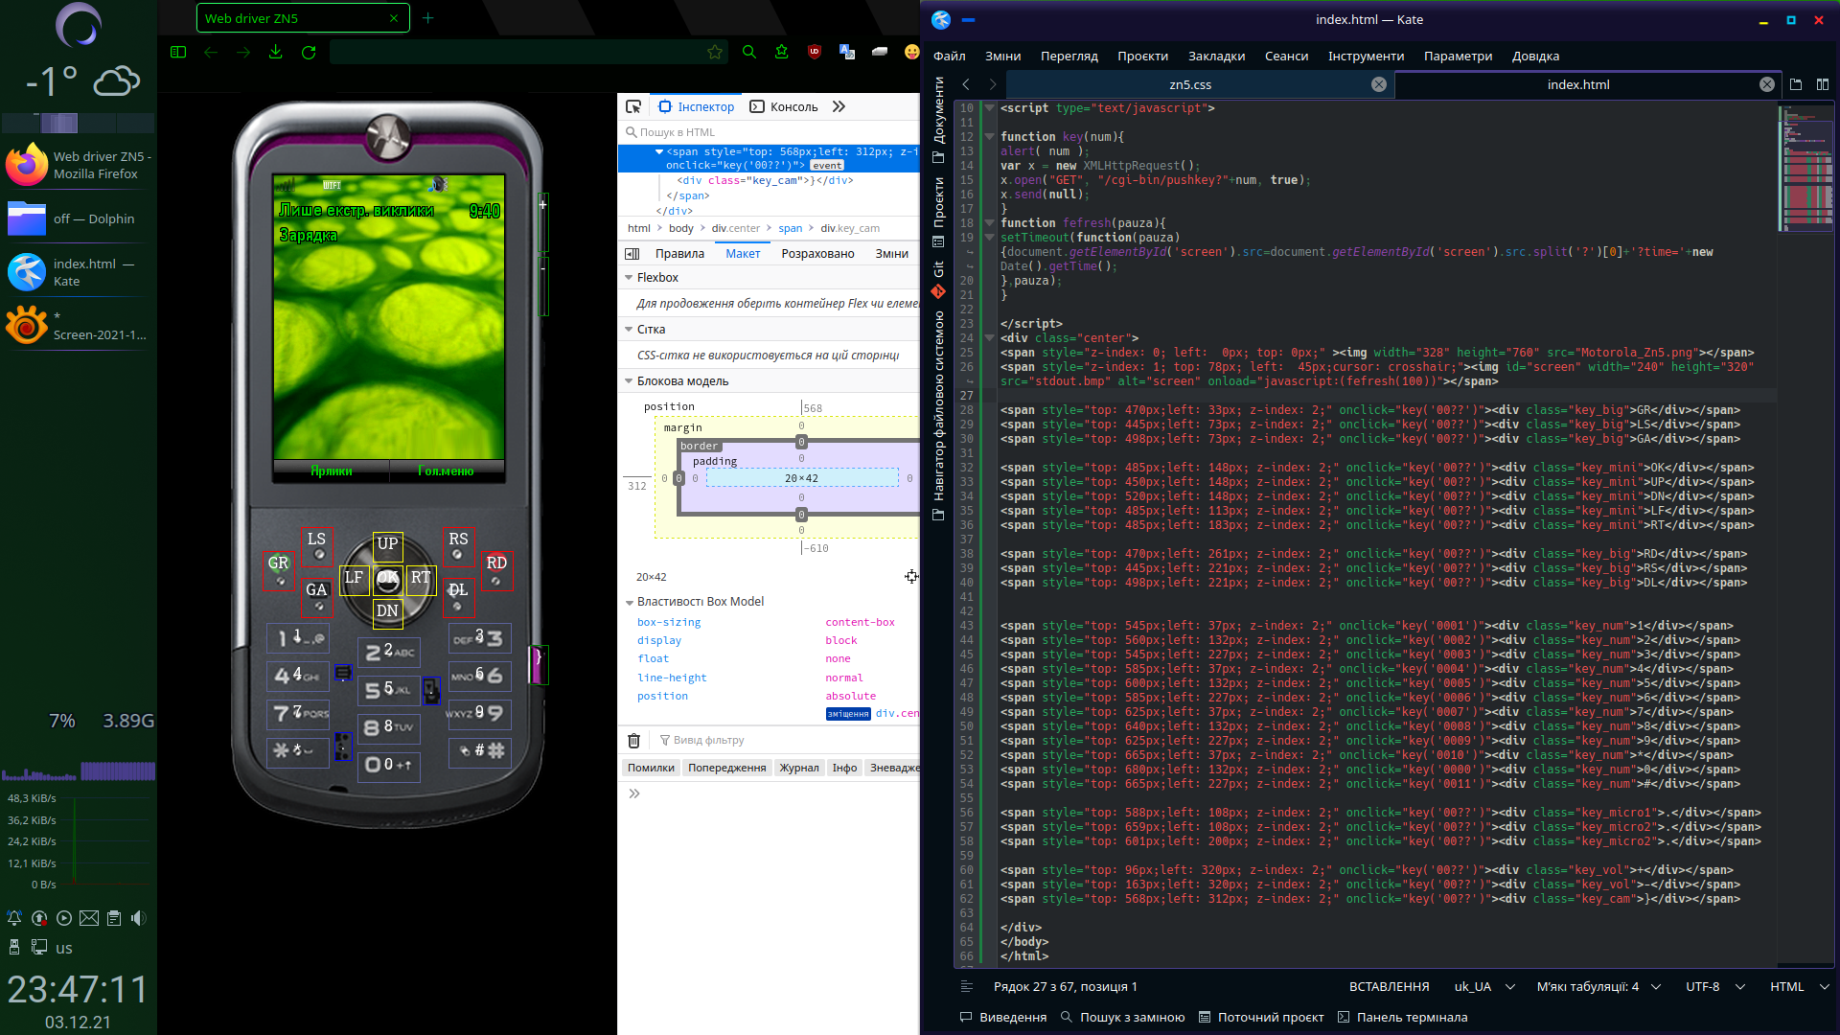Screen dimensions: 1840x1035
Task: Click the emoji face extension icon
Action: point(911,53)
